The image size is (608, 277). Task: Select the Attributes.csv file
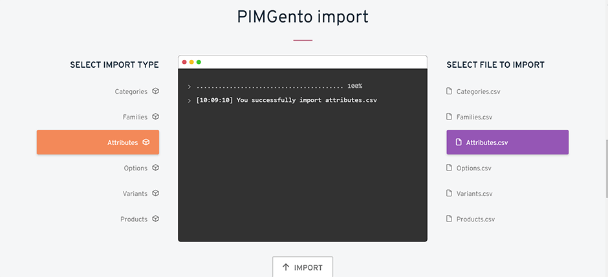pos(508,142)
